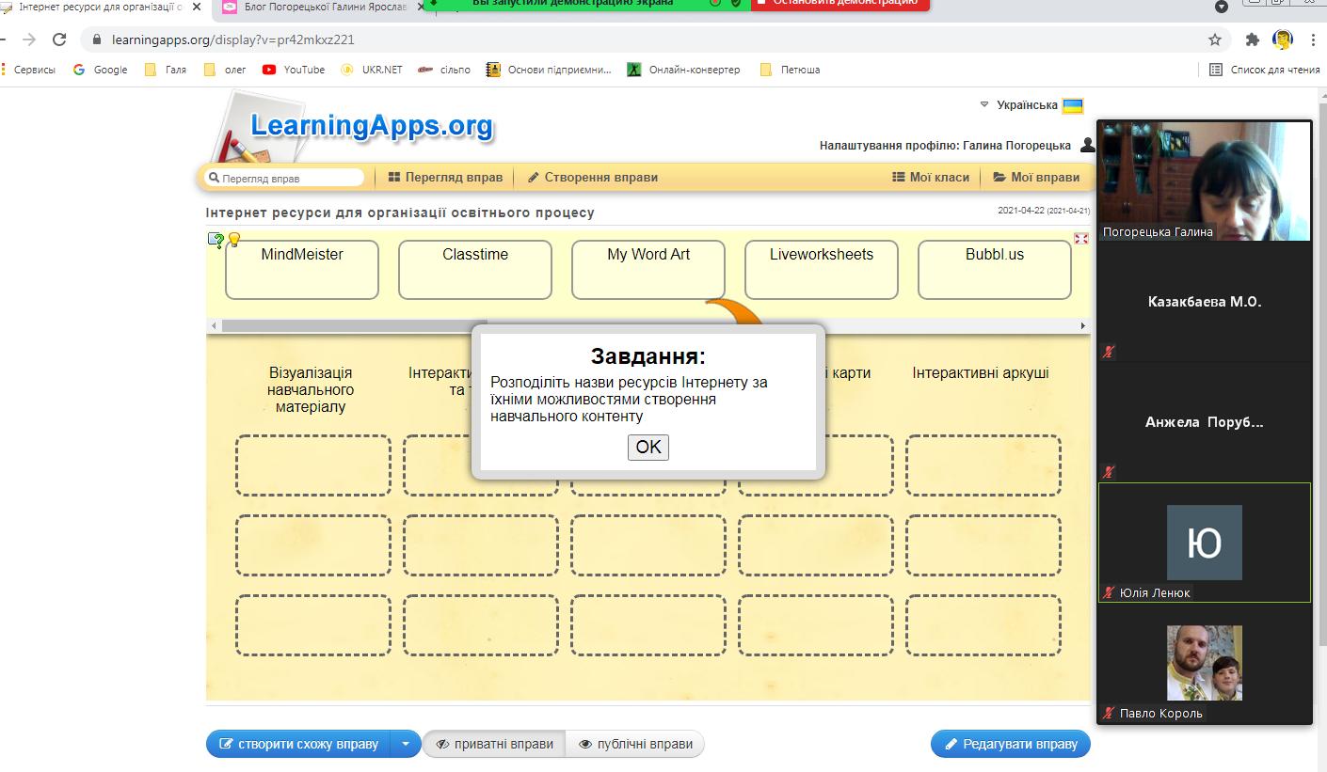Expand dropdown arrow beside створити схожу вправу
Image resolution: width=1327 pixels, height=772 pixels.
click(406, 744)
